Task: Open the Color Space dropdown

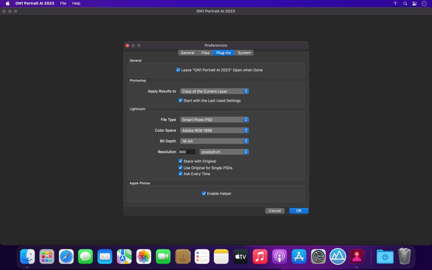Action: 214,130
